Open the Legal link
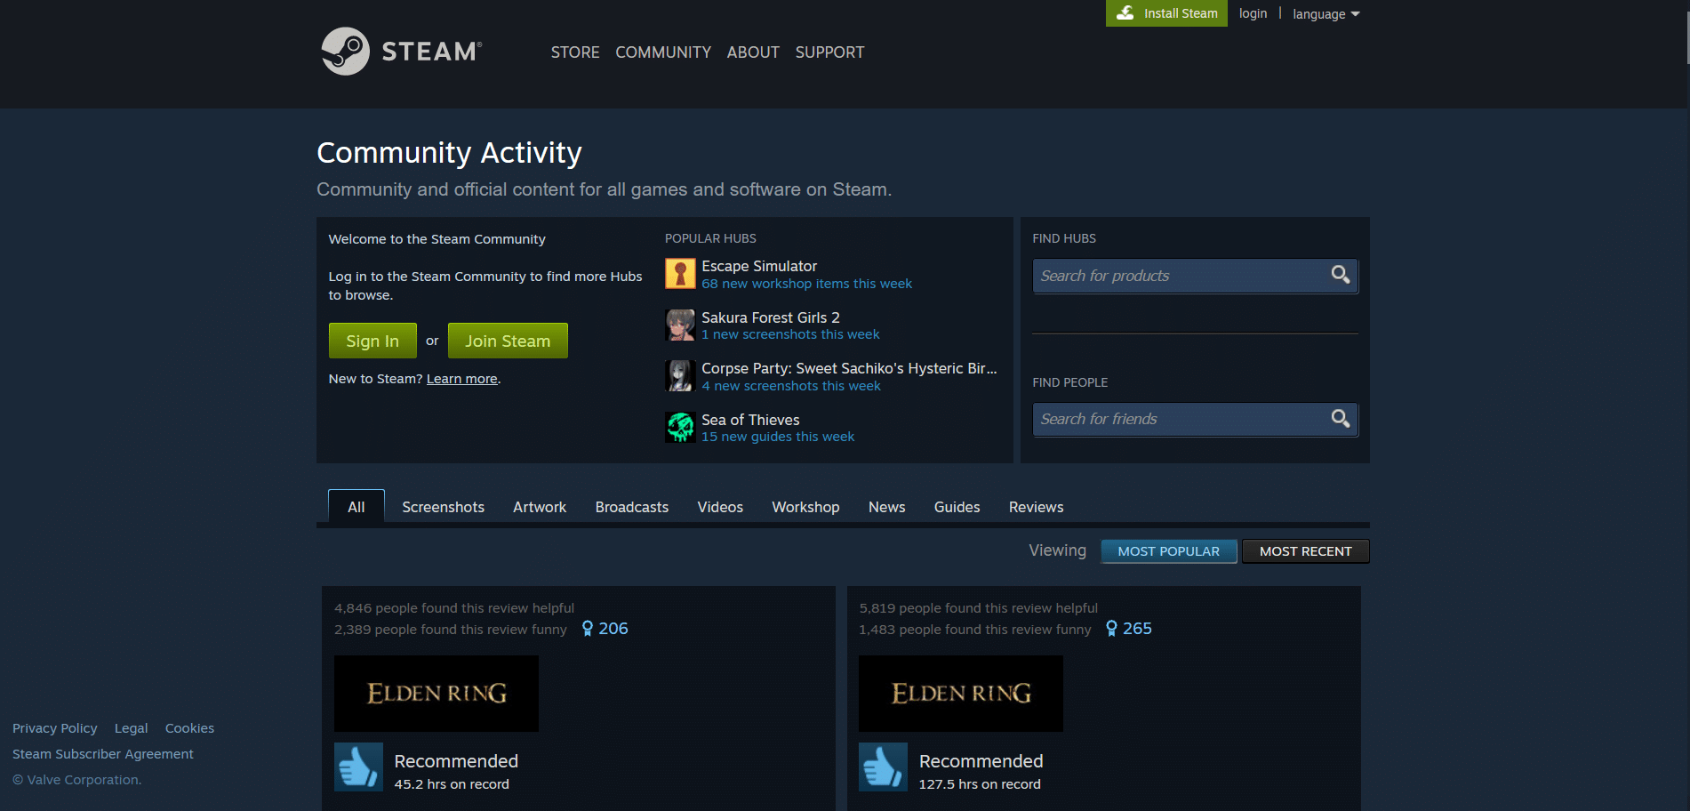The width and height of the screenshot is (1690, 811). pos(131,728)
